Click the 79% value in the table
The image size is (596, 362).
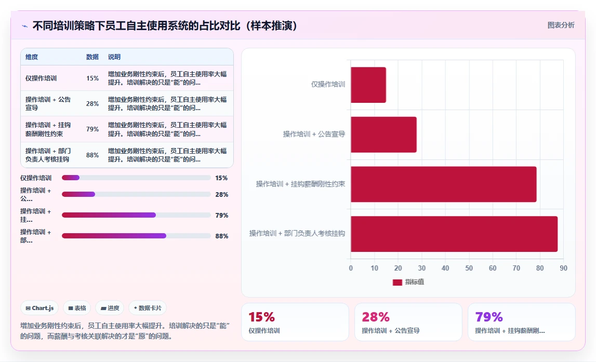click(x=92, y=129)
